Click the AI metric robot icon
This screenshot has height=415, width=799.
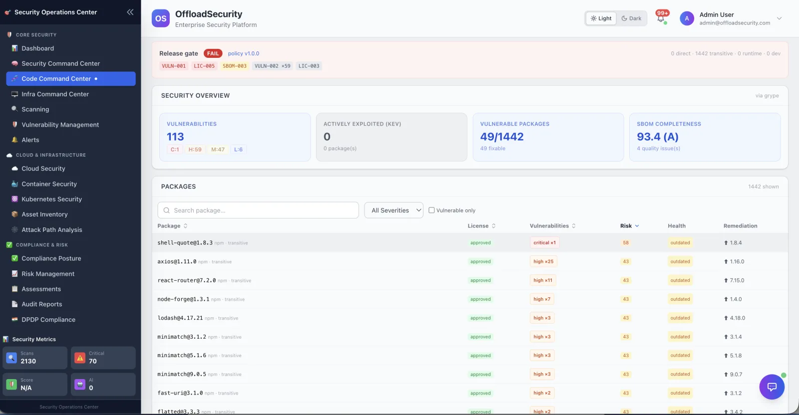(x=80, y=385)
